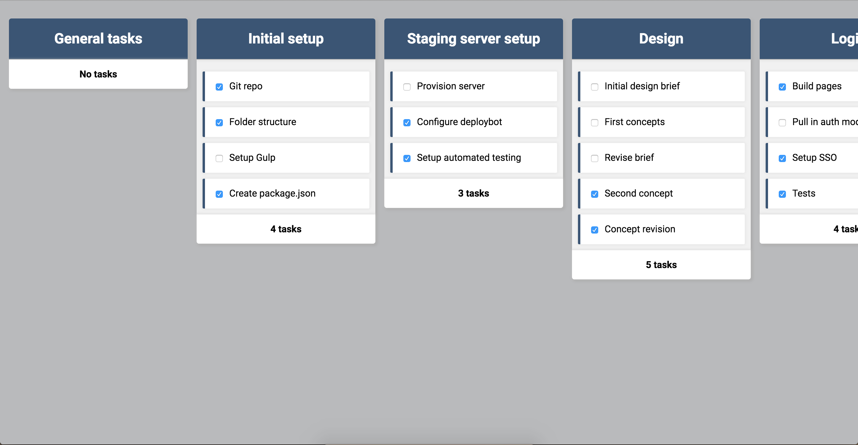Click the 'Concept revision' task label
Viewport: 858px width, 445px height.
pos(640,229)
